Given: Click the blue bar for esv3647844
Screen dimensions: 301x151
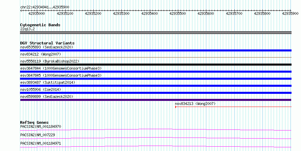Looking at the screenshot, I should (x=156, y=72).
